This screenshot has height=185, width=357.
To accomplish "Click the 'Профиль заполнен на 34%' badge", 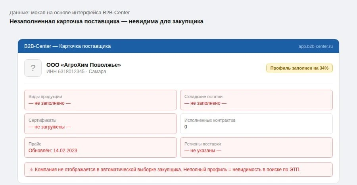I will tap(299, 68).
